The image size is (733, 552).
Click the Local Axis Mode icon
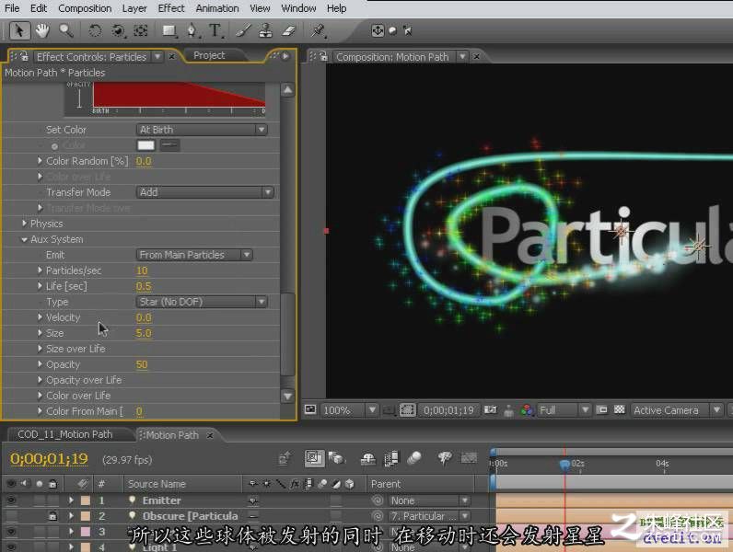coord(378,31)
